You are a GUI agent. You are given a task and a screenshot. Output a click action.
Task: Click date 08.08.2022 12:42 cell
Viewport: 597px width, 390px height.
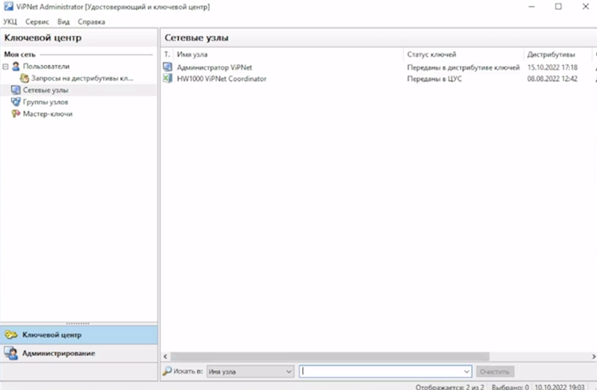tap(552, 79)
